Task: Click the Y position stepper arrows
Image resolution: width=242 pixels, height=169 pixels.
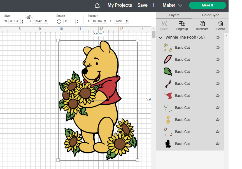Action: [x=127, y=21]
